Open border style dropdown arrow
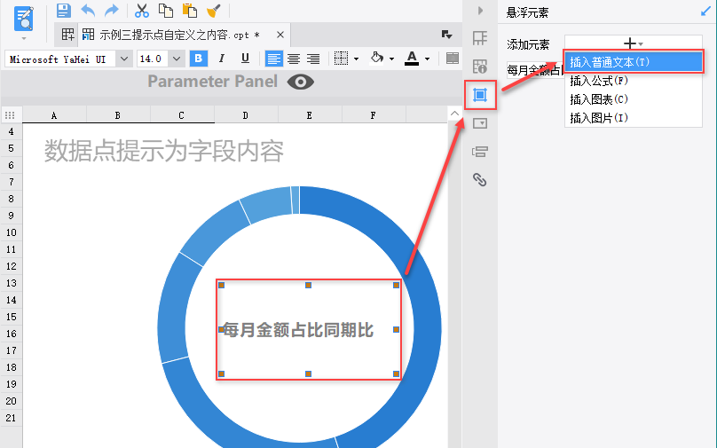Viewport: 717px width, 448px height. [x=356, y=59]
